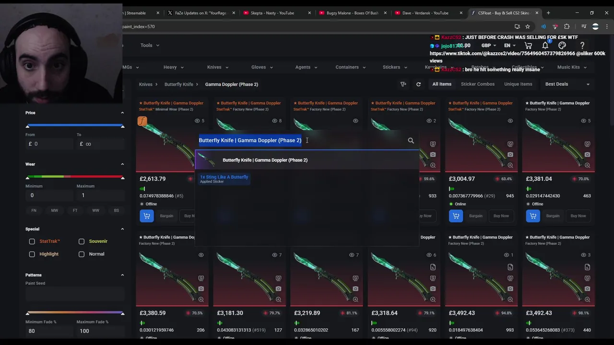Collapse the Wear filter section
614x345 pixels.
(122, 164)
